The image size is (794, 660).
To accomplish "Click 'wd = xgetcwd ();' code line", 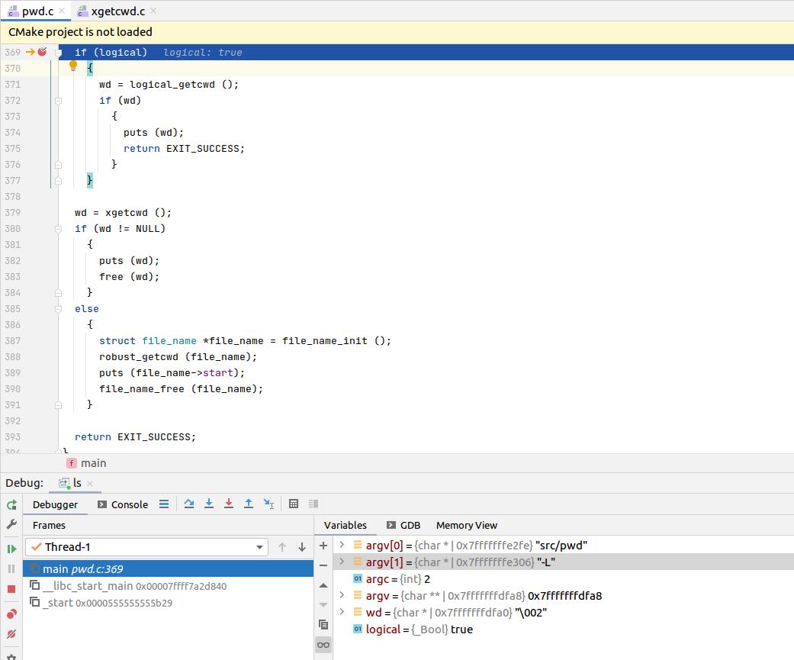I will pyautogui.click(x=123, y=213).
